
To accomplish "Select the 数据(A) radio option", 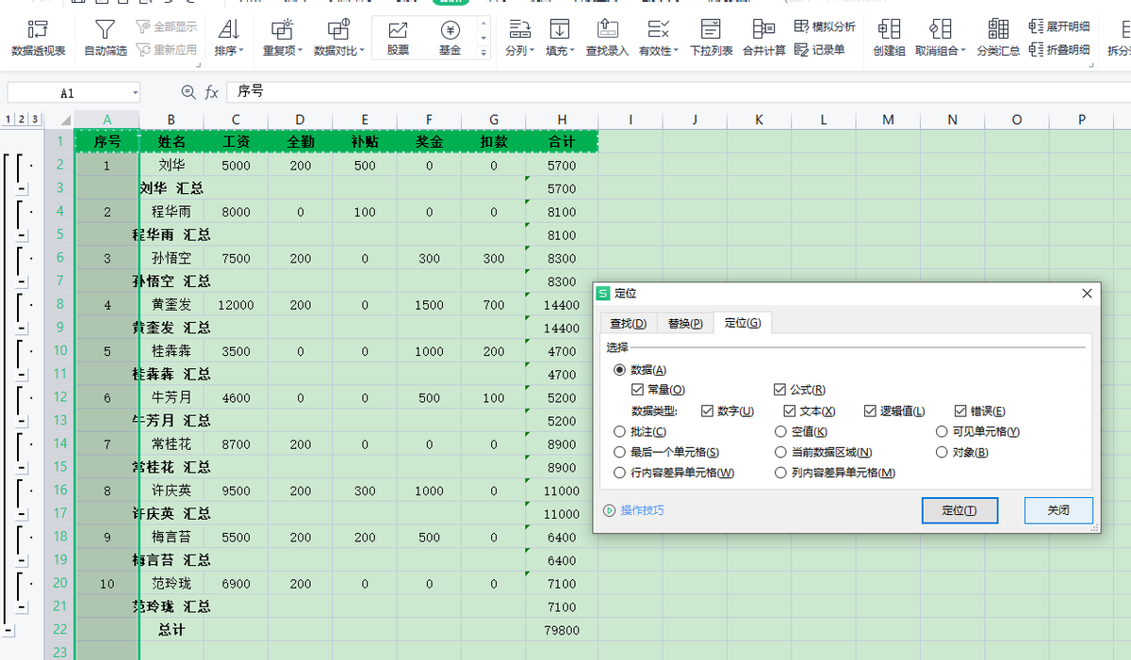I will pyautogui.click(x=619, y=370).
